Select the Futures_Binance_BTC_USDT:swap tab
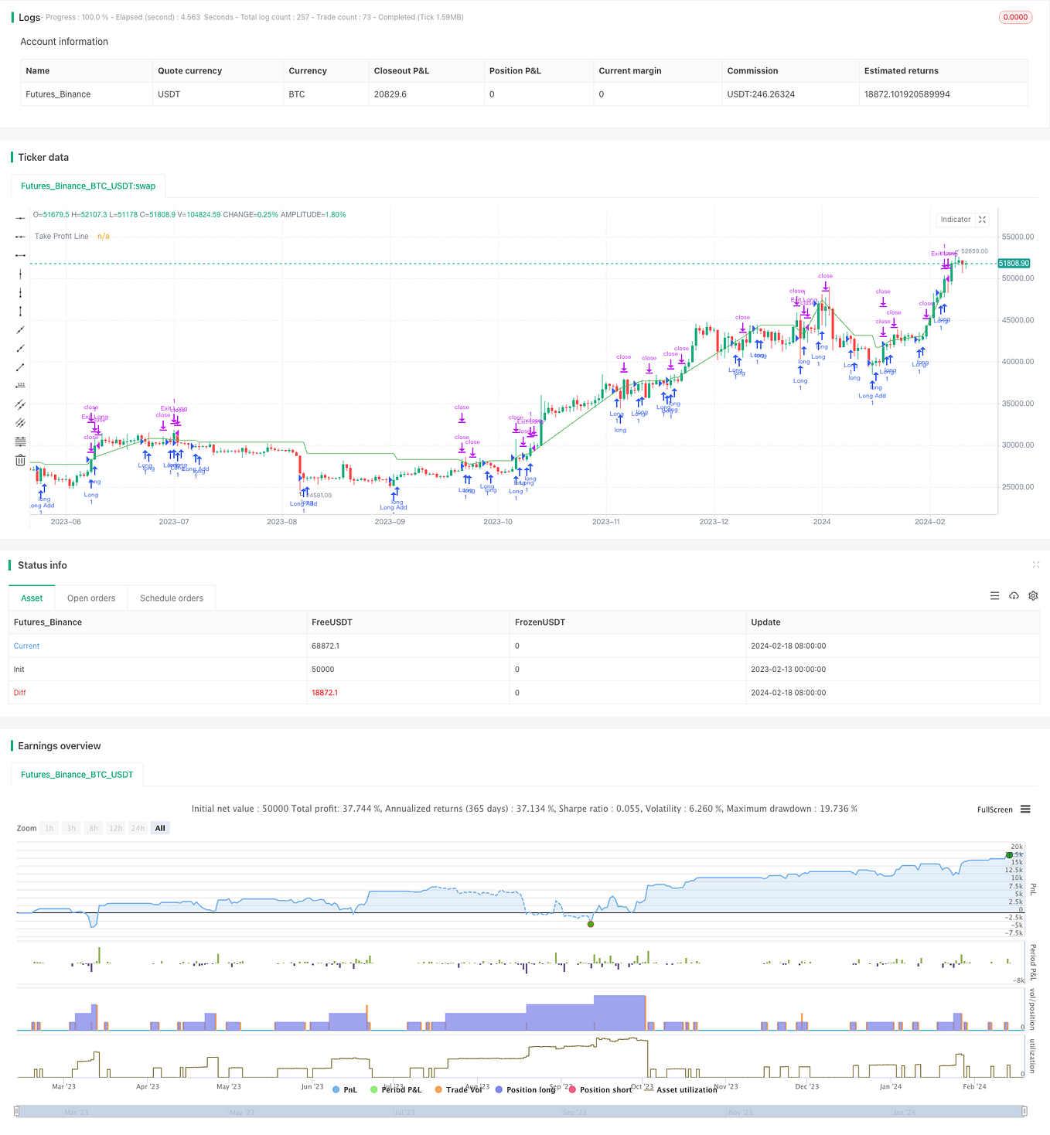The image size is (1050, 1135). click(x=87, y=186)
